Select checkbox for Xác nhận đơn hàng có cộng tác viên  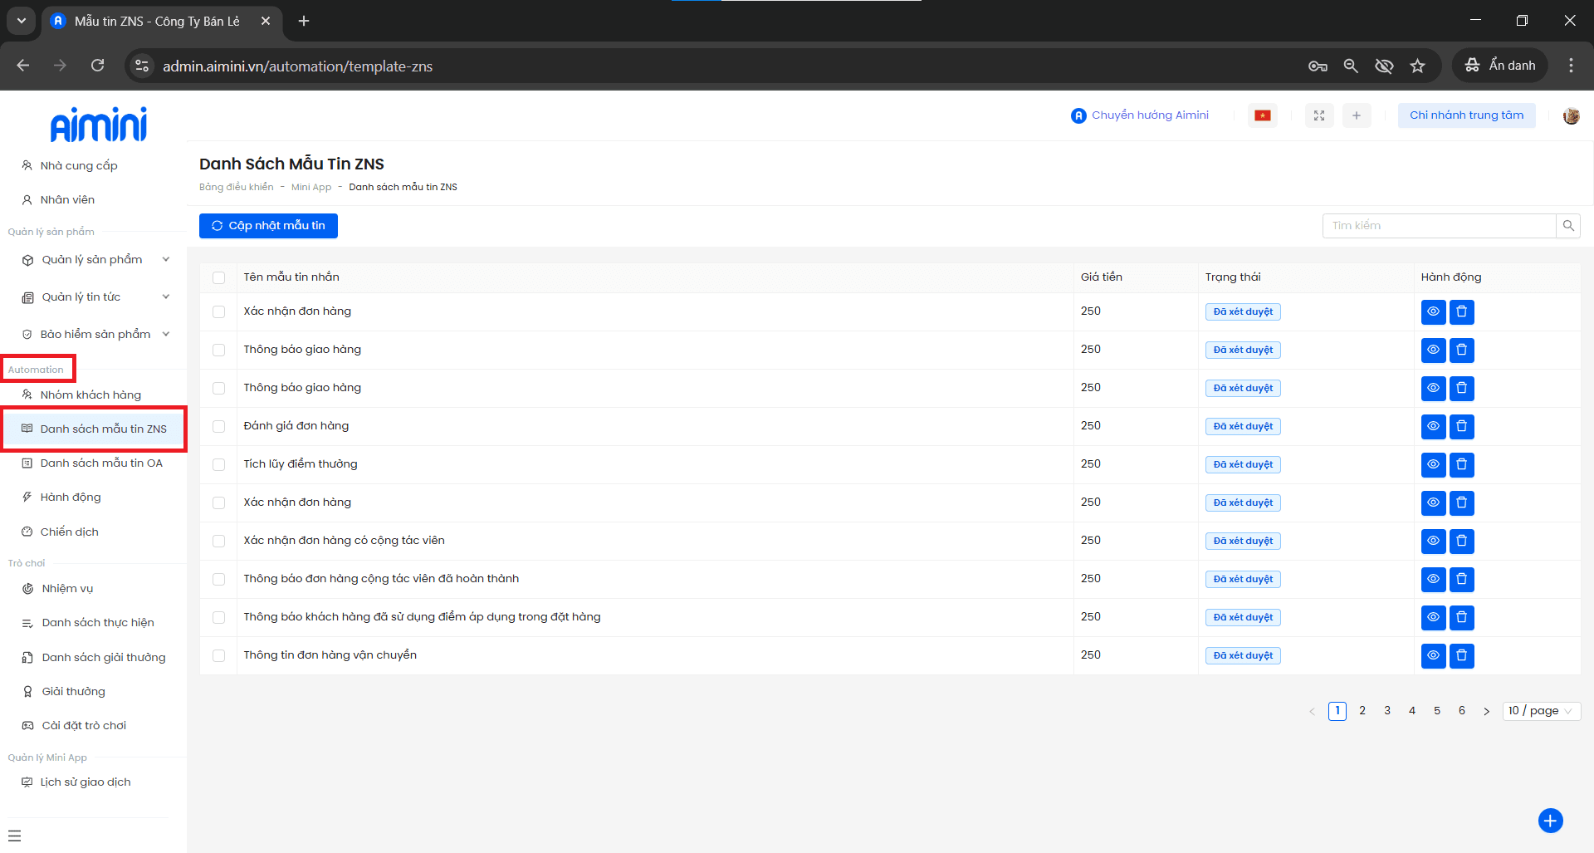point(219,541)
